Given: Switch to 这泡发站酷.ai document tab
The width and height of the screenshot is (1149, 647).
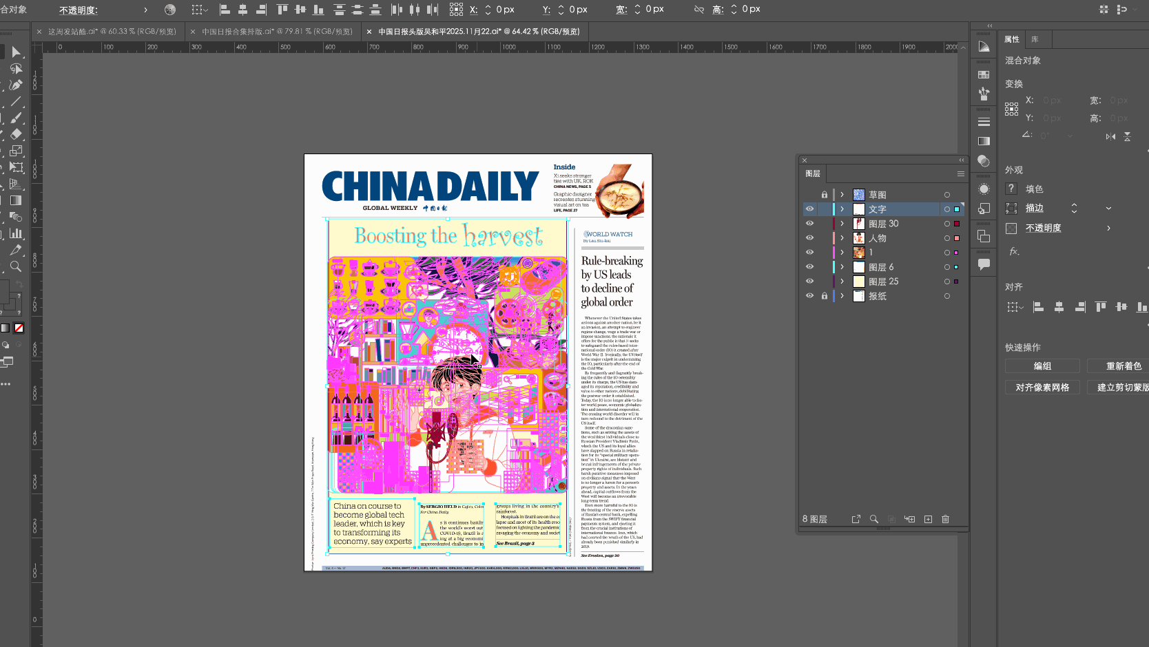Looking at the screenshot, I should [112, 32].
